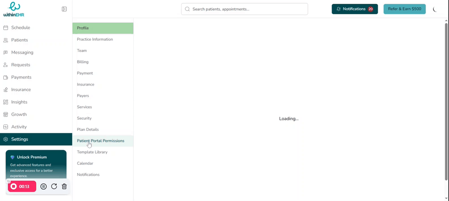Click the Insights grid icon in the sidebar

pos(6,102)
